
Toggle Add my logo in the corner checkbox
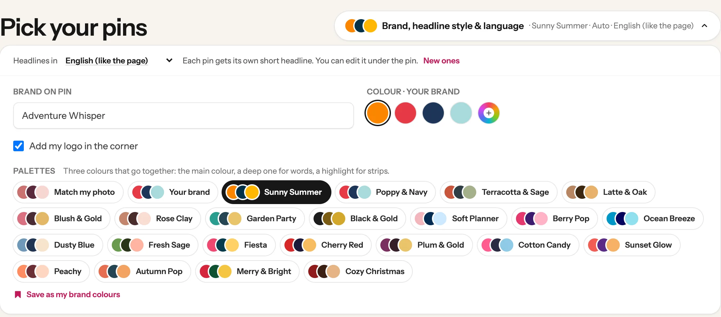[19, 146]
